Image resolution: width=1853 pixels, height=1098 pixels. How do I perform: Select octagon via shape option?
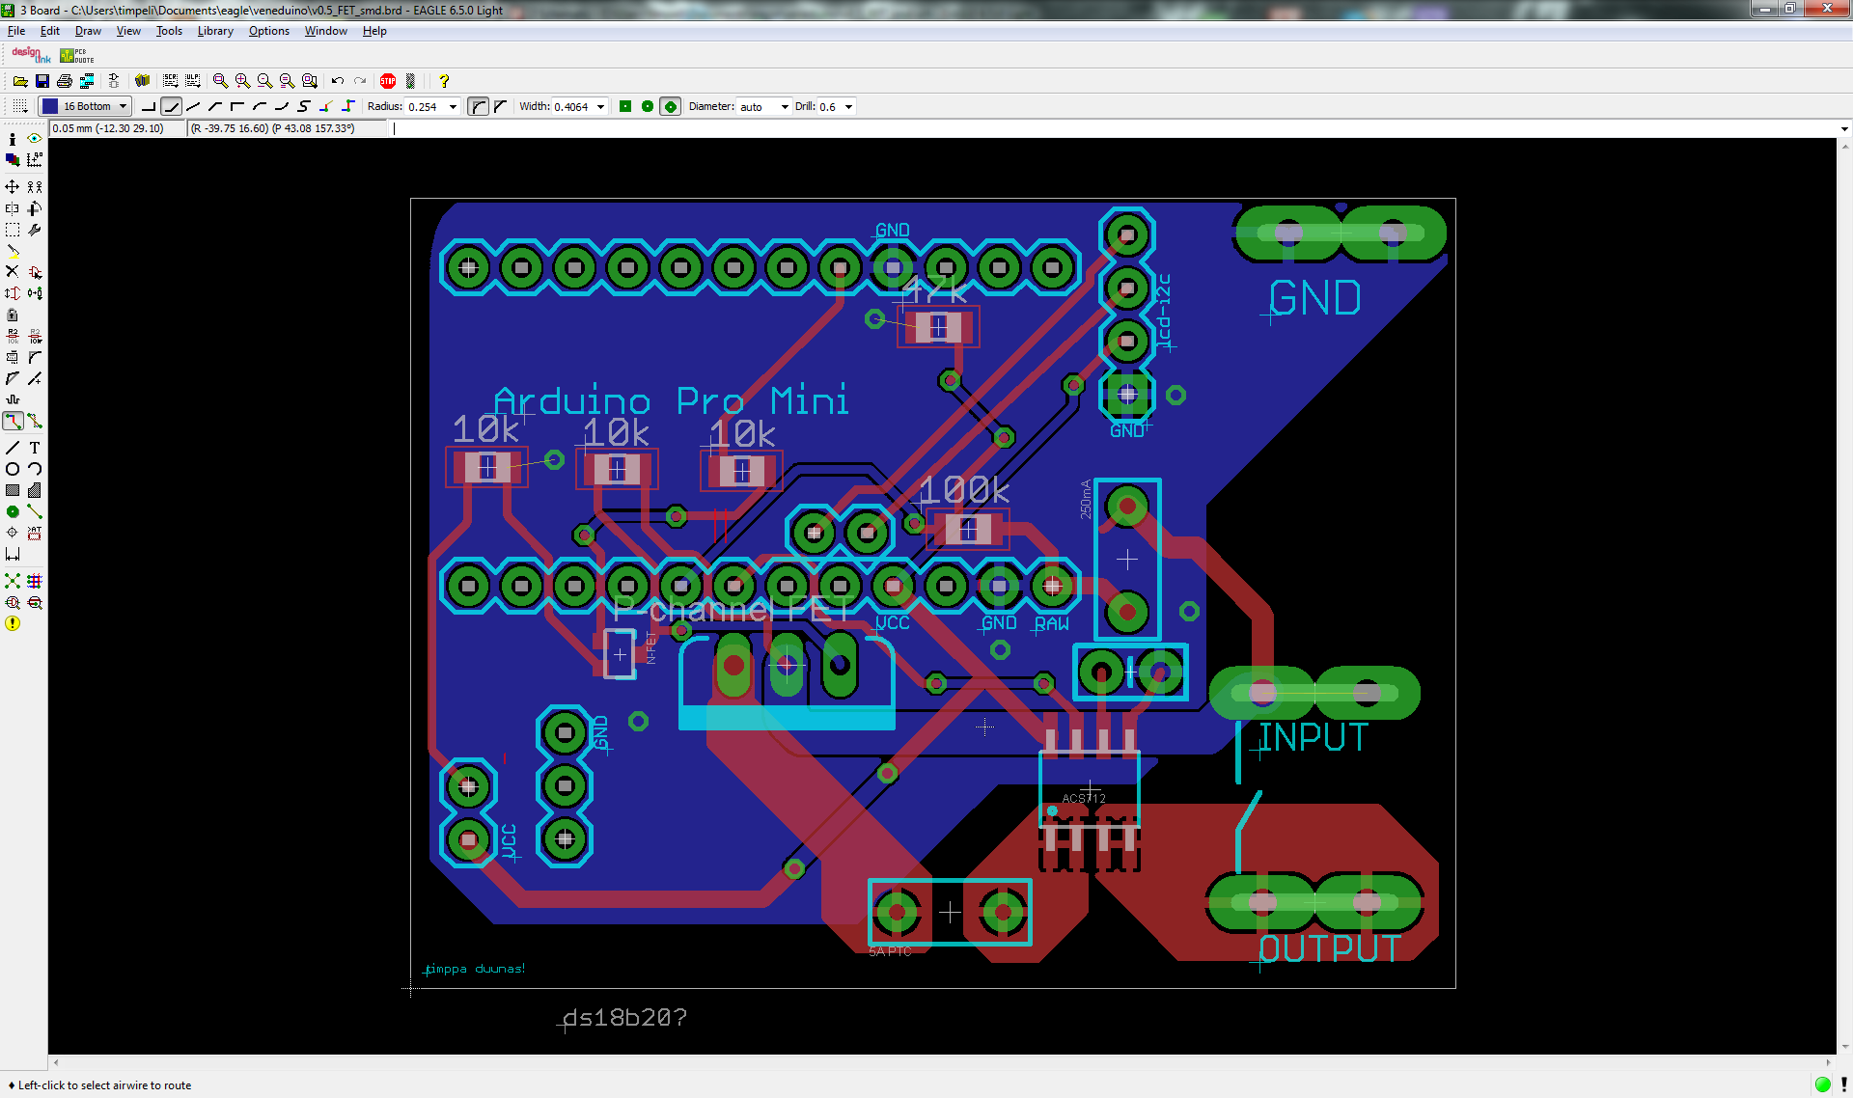[671, 106]
